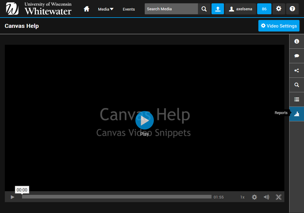Open the Reports bar chart icon
This screenshot has width=304, height=213.
(297, 114)
